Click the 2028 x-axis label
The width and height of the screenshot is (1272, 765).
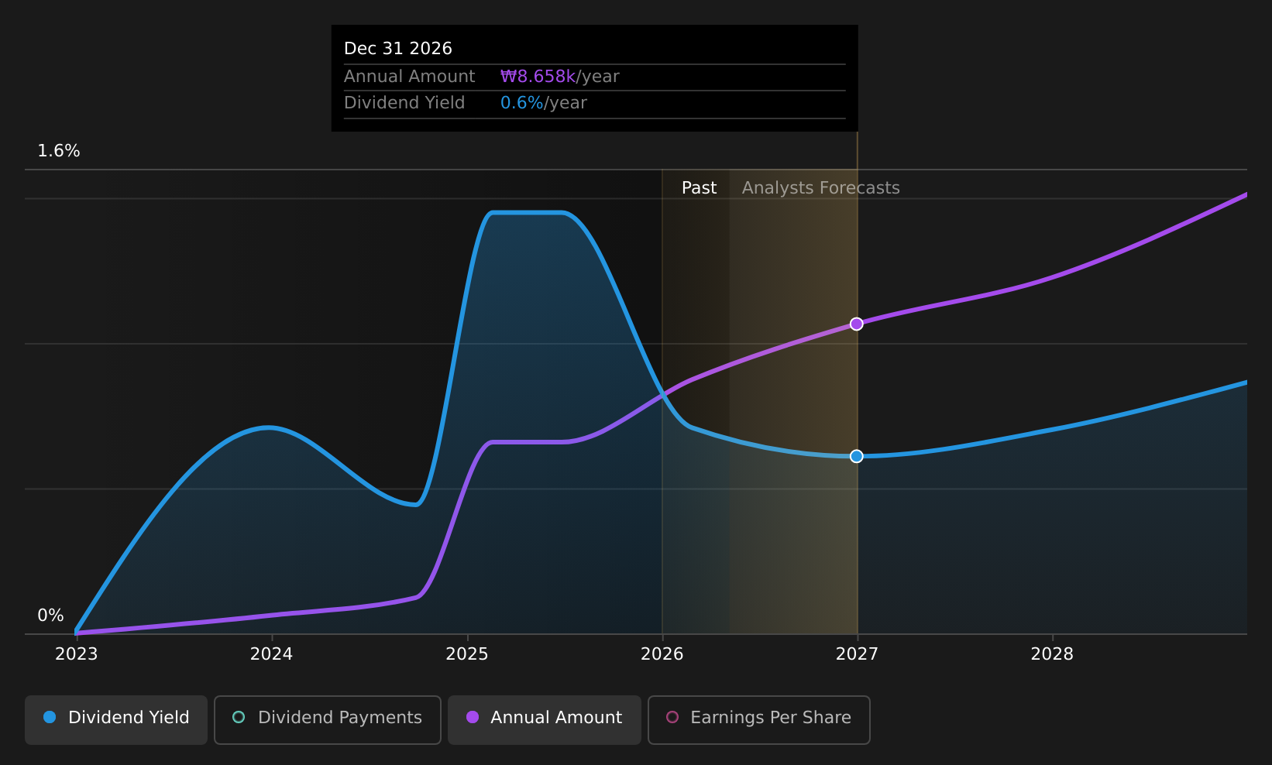coord(1053,654)
